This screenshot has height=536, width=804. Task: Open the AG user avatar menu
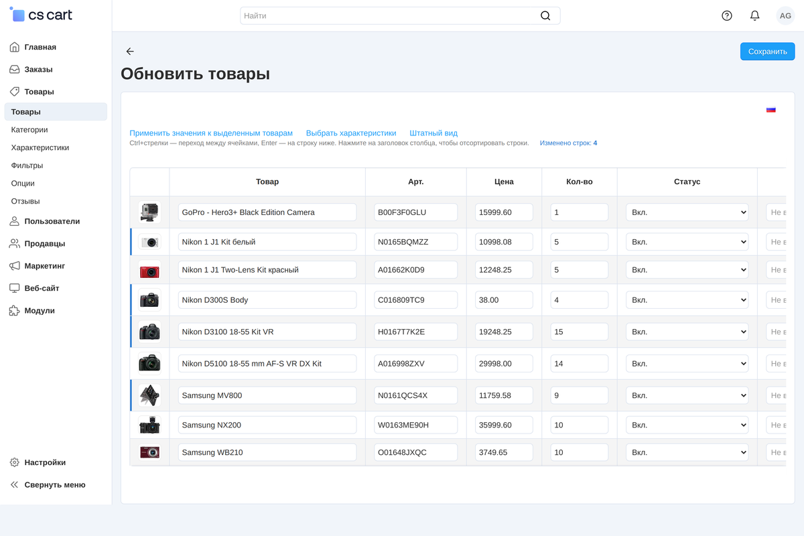tap(785, 15)
